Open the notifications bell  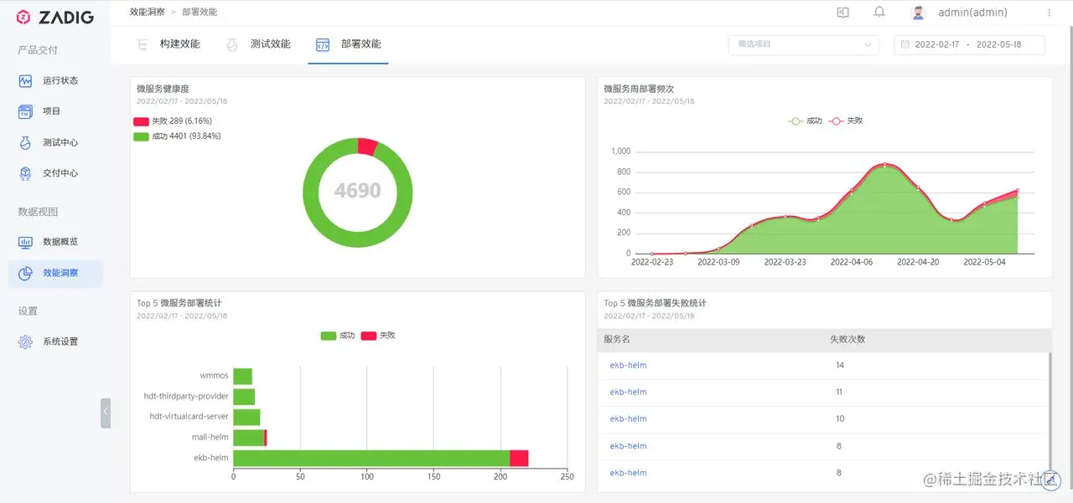(879, 13)
